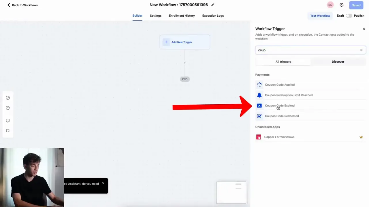Click the Coupon Code Redeemed checkmark icon
The height and width of the screenshot is (207, 369).
click(259, 116)
